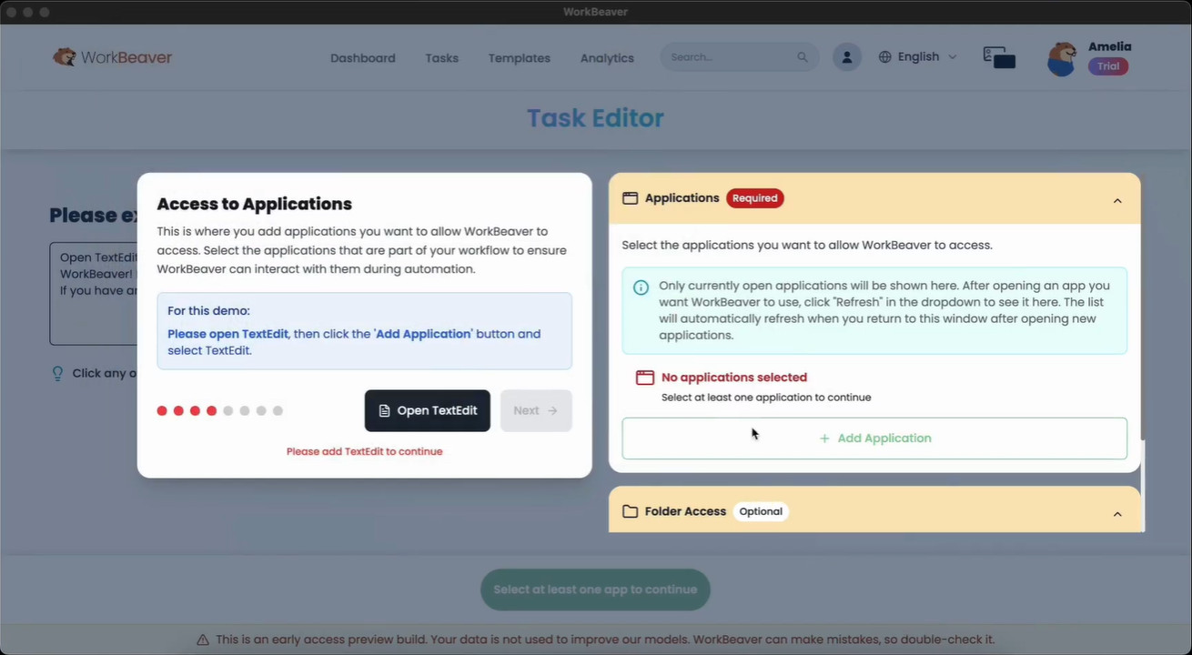Collapse the Folder Access section chevron
Image resolution: width=1192 pixels, height=655 pixels.
[1117, 514]
